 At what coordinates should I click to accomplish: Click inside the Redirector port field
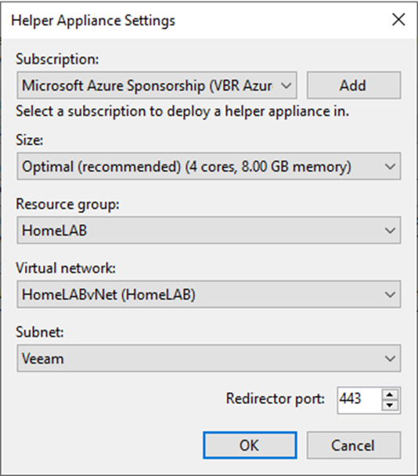pos(359,400)
